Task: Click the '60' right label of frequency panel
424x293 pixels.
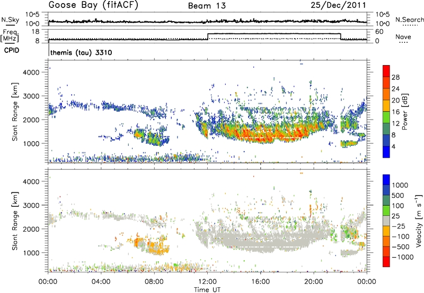Action: click(x=379, y=32)
